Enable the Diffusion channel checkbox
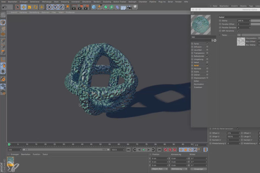Screen dimensions: 260x173 pos(207,47)
